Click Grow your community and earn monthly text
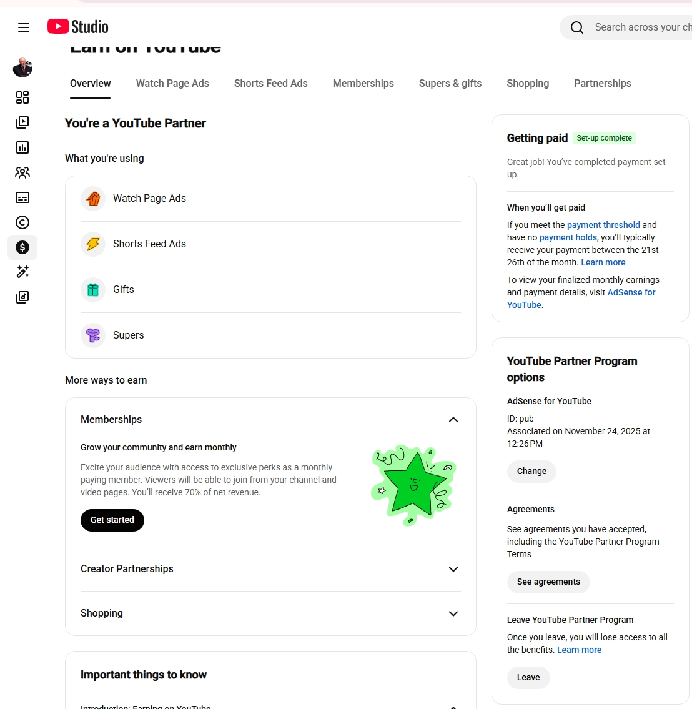Screen dimensions: 692x709 click(158, 448)
